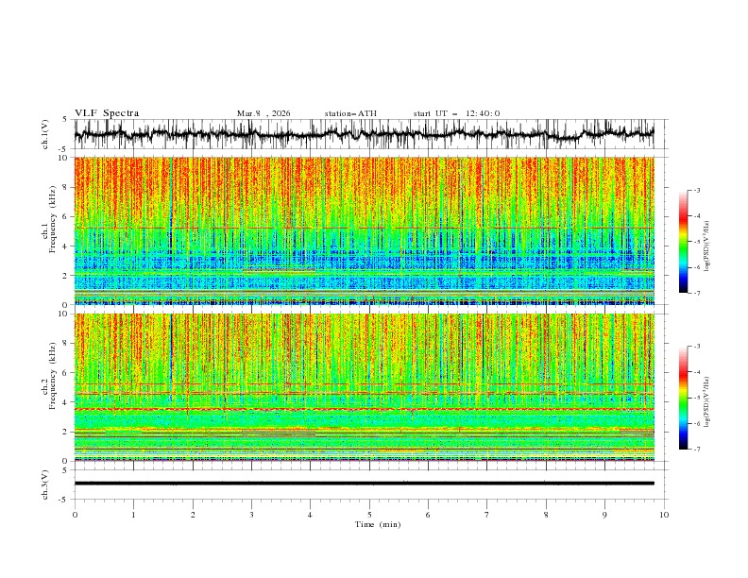Click the "0" tick on the time axis
Image resolution: width=748 pixels, height=578 pixels.
(75, 515)
